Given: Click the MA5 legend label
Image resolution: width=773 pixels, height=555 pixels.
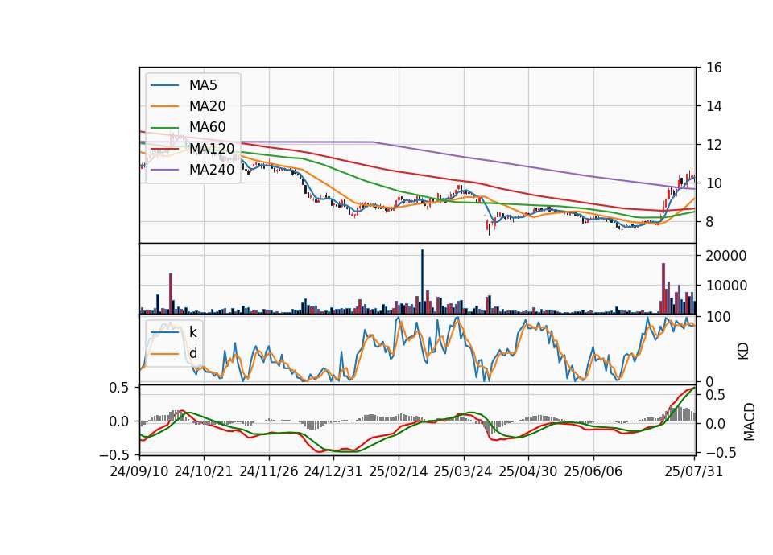Looking at the screenshot, I should coord(203,85).
